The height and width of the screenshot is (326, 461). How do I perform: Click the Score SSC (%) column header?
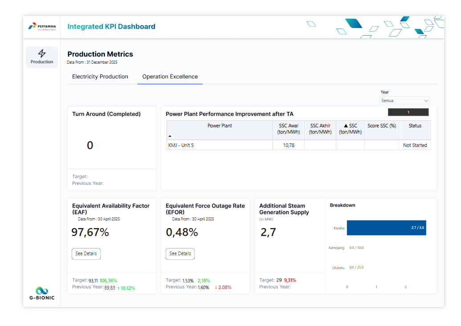(x=381, y=126)
